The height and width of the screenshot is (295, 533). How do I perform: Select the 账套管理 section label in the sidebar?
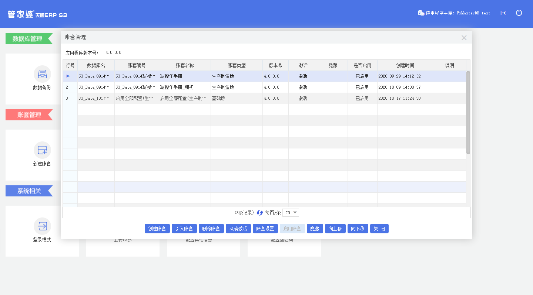[x=29, y=115]
